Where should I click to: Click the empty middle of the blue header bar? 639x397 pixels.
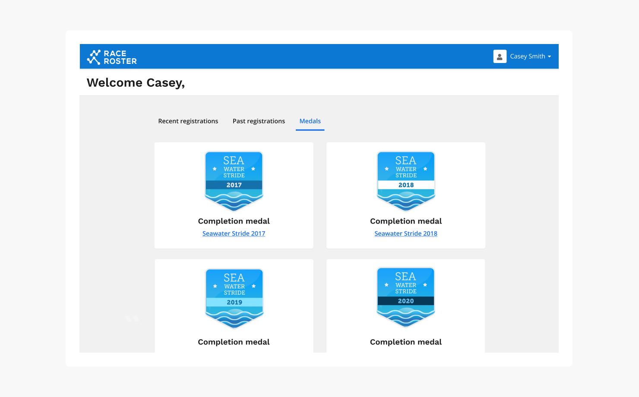[x=315, y=57]
